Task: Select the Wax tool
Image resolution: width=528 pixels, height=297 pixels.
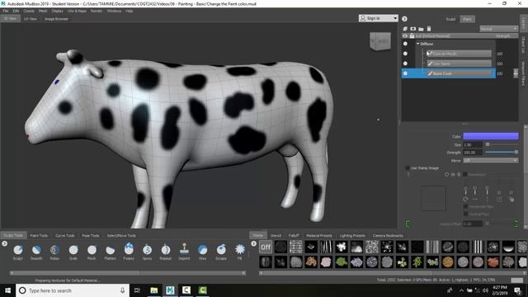Action: click(202, 252)
